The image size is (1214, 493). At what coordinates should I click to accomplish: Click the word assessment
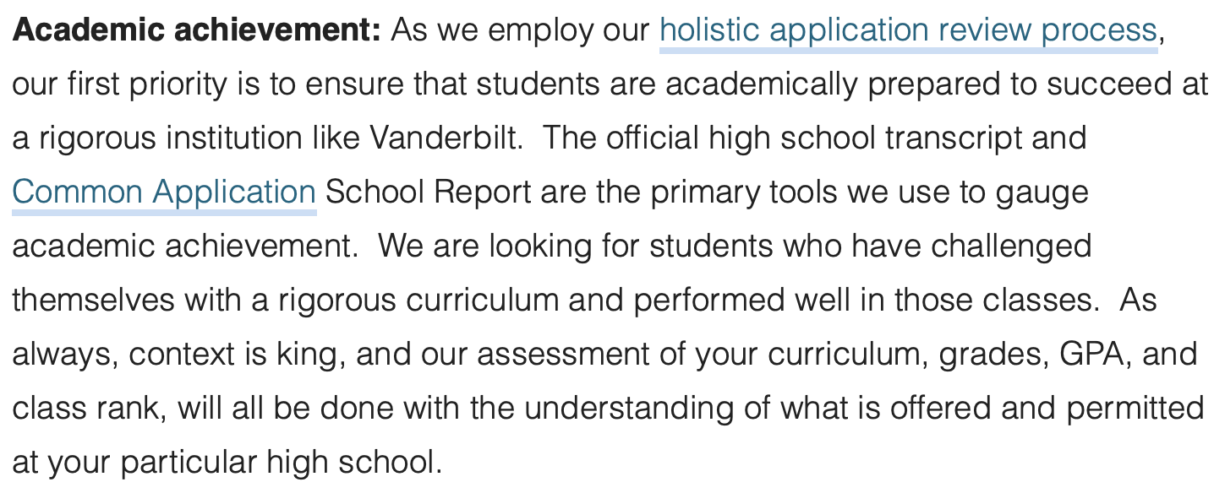563,355
